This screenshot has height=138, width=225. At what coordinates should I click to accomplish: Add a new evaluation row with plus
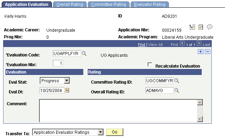click(201, 52)
